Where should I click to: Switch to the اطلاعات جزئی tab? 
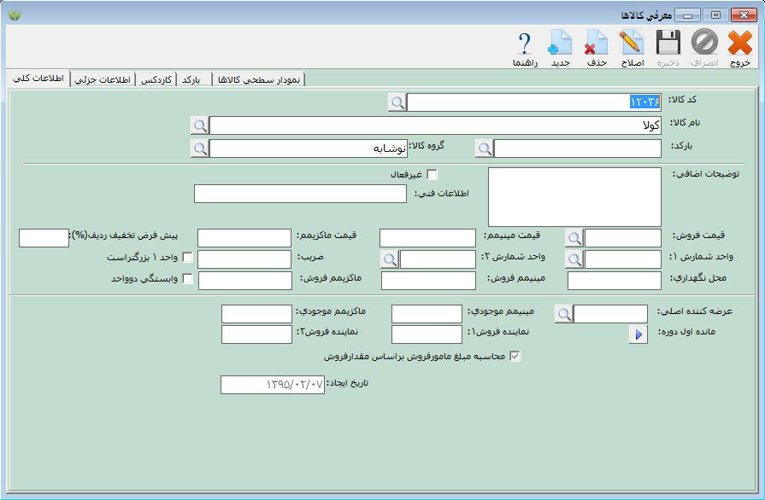click(103, 79)
